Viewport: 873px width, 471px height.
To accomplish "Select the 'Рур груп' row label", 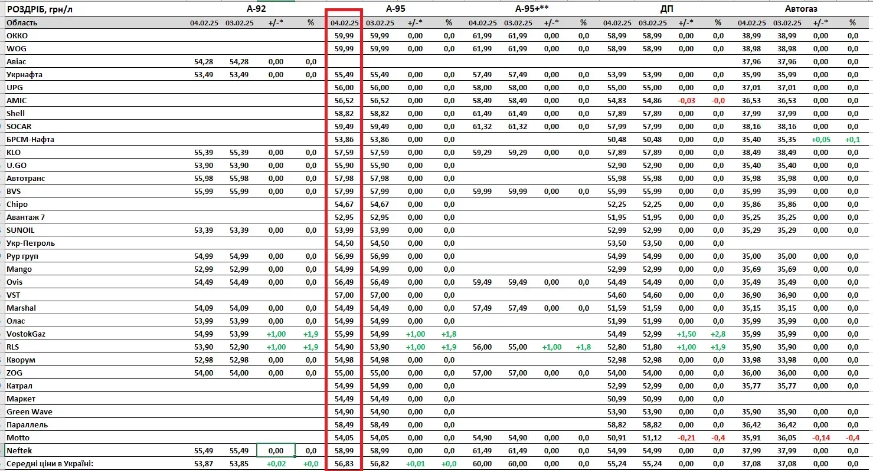I will [x=23, y=256].
